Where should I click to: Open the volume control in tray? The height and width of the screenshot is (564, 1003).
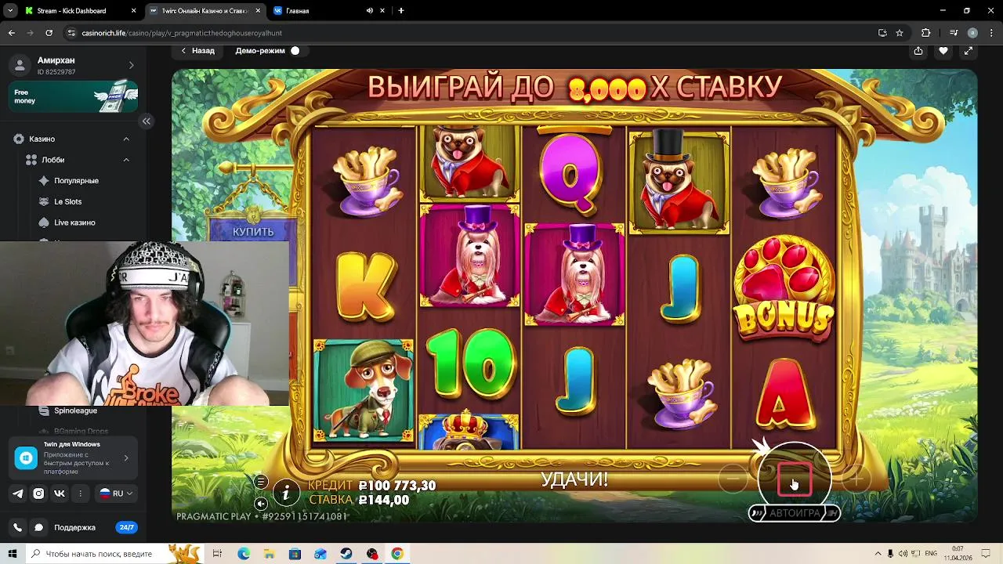(x=903, y=554)
